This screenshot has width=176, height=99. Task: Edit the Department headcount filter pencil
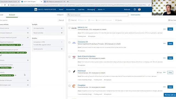point(23,45)
